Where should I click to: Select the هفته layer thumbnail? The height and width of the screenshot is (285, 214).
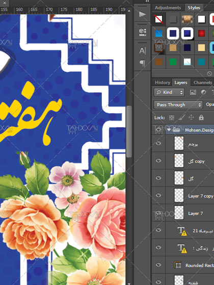pyautogui.click(x=179, y=280)
